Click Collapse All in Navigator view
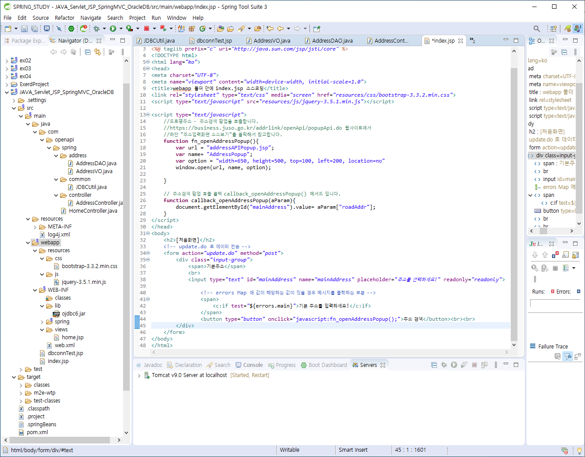This screenshot has height=457, width=585. 87,52
